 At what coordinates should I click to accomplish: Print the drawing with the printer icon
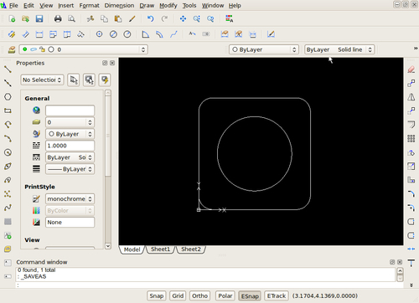coord(58,18)
